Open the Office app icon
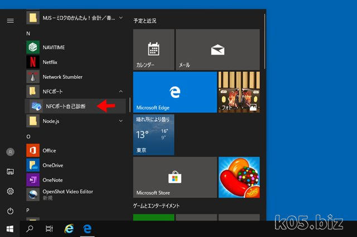Viewport: 357px width, 237px height. [x=33, y=150]
